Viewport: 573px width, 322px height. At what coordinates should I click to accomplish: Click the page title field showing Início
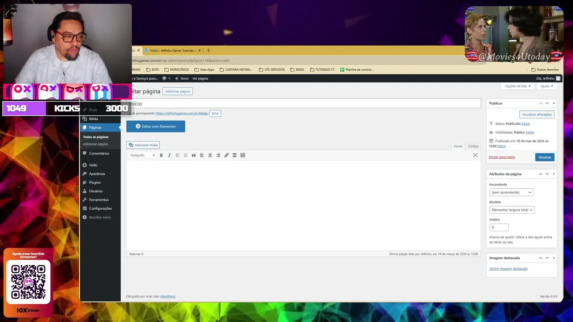(x=304, y=103)
